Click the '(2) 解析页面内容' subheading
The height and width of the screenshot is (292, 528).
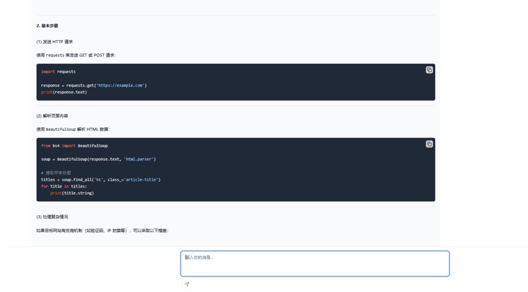tap(56, 116)
